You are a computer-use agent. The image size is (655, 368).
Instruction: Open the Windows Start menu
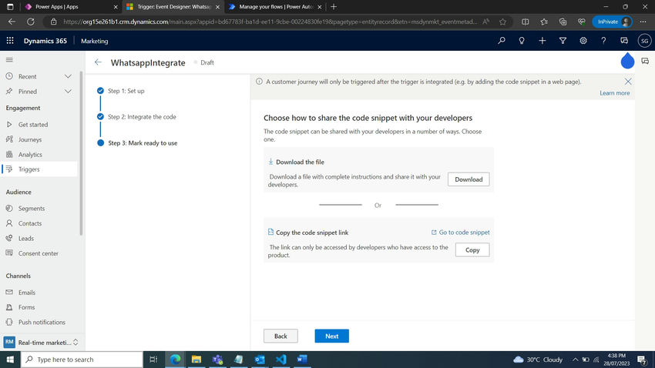click(10, 360)
